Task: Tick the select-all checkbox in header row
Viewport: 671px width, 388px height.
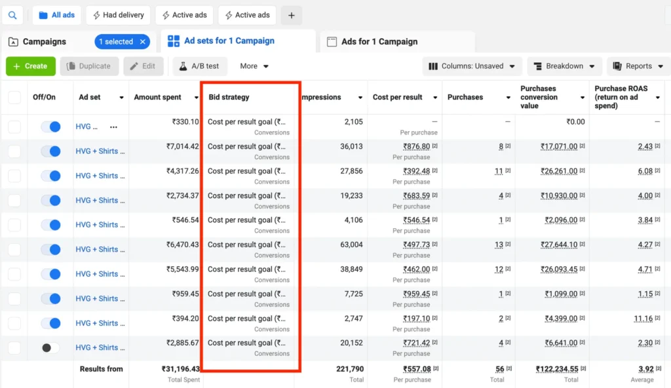Action: click(x=14, y=97)
